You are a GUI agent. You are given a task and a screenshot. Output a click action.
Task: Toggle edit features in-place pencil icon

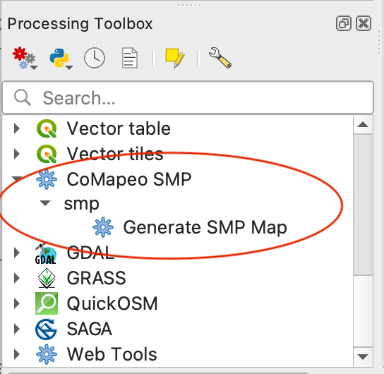[175, 58]
